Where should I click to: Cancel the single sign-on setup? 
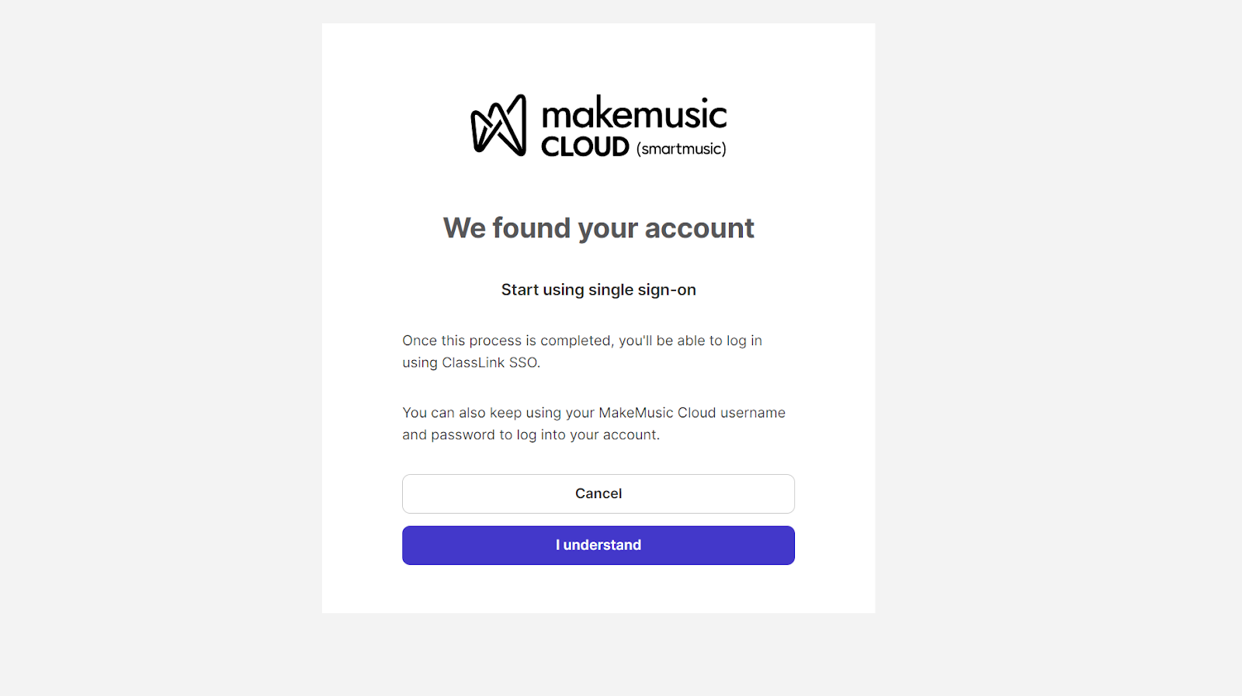(598, 493)
